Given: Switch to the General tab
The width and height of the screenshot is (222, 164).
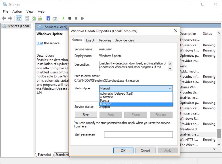Looking at the screenshot, I should [x=77, y=40].
